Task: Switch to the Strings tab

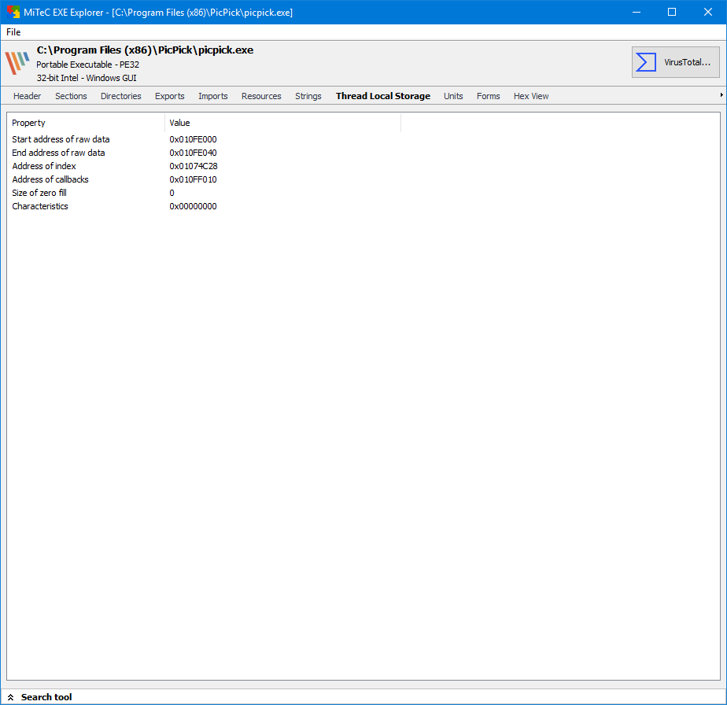Action: (308, 96)
